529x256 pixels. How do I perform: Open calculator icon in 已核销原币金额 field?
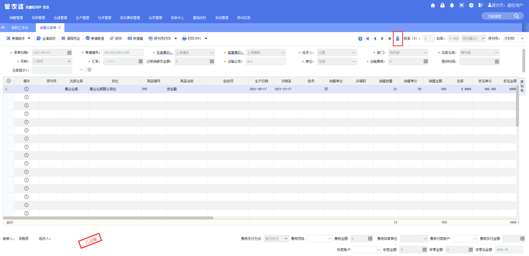[212, 61]
